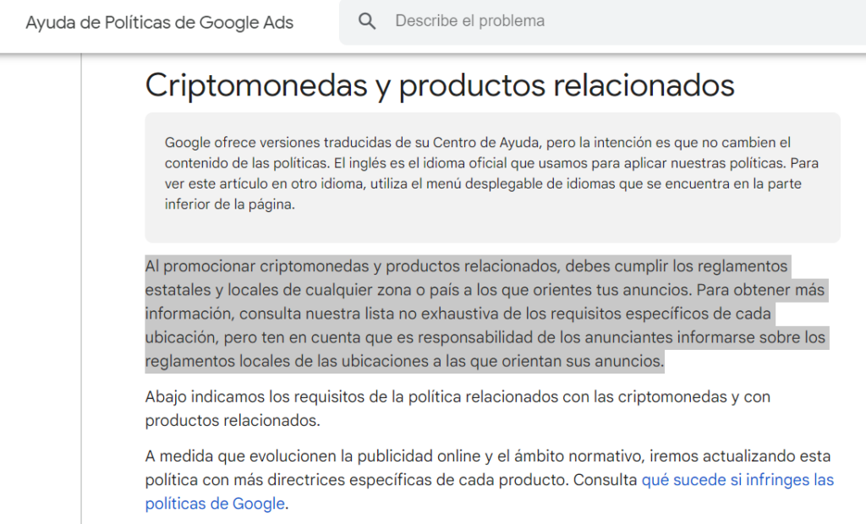Screen dimensions: 866x524
Task: Click the magnifying glass search icon
Action: [367, 21]
